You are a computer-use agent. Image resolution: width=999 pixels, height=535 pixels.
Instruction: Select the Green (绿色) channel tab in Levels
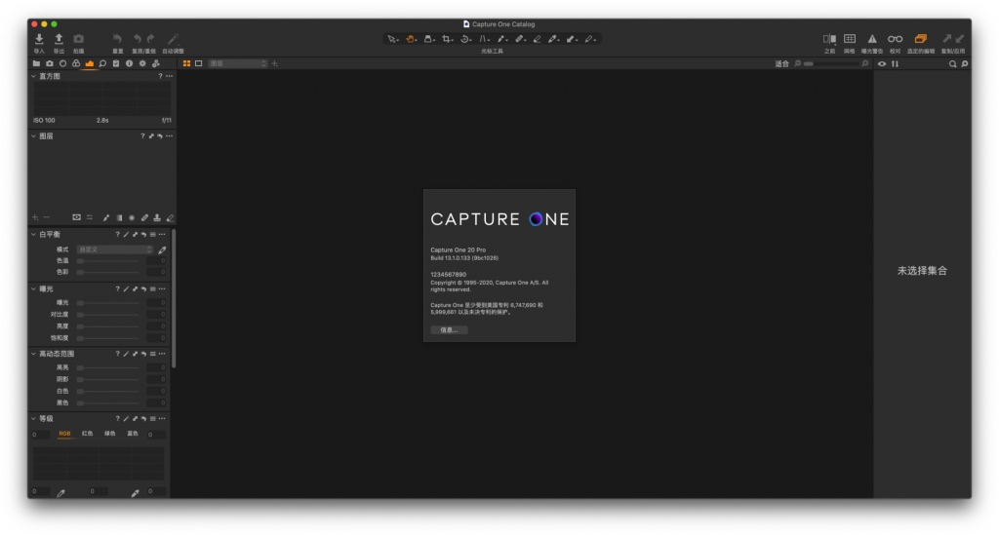[110, 434]
